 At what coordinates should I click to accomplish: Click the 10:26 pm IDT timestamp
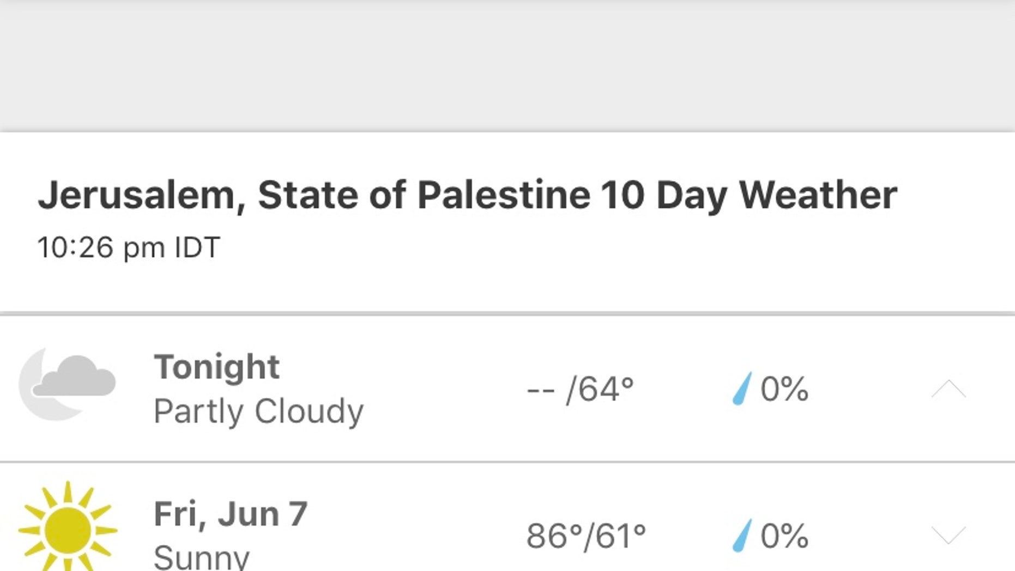tap(129, 247)
